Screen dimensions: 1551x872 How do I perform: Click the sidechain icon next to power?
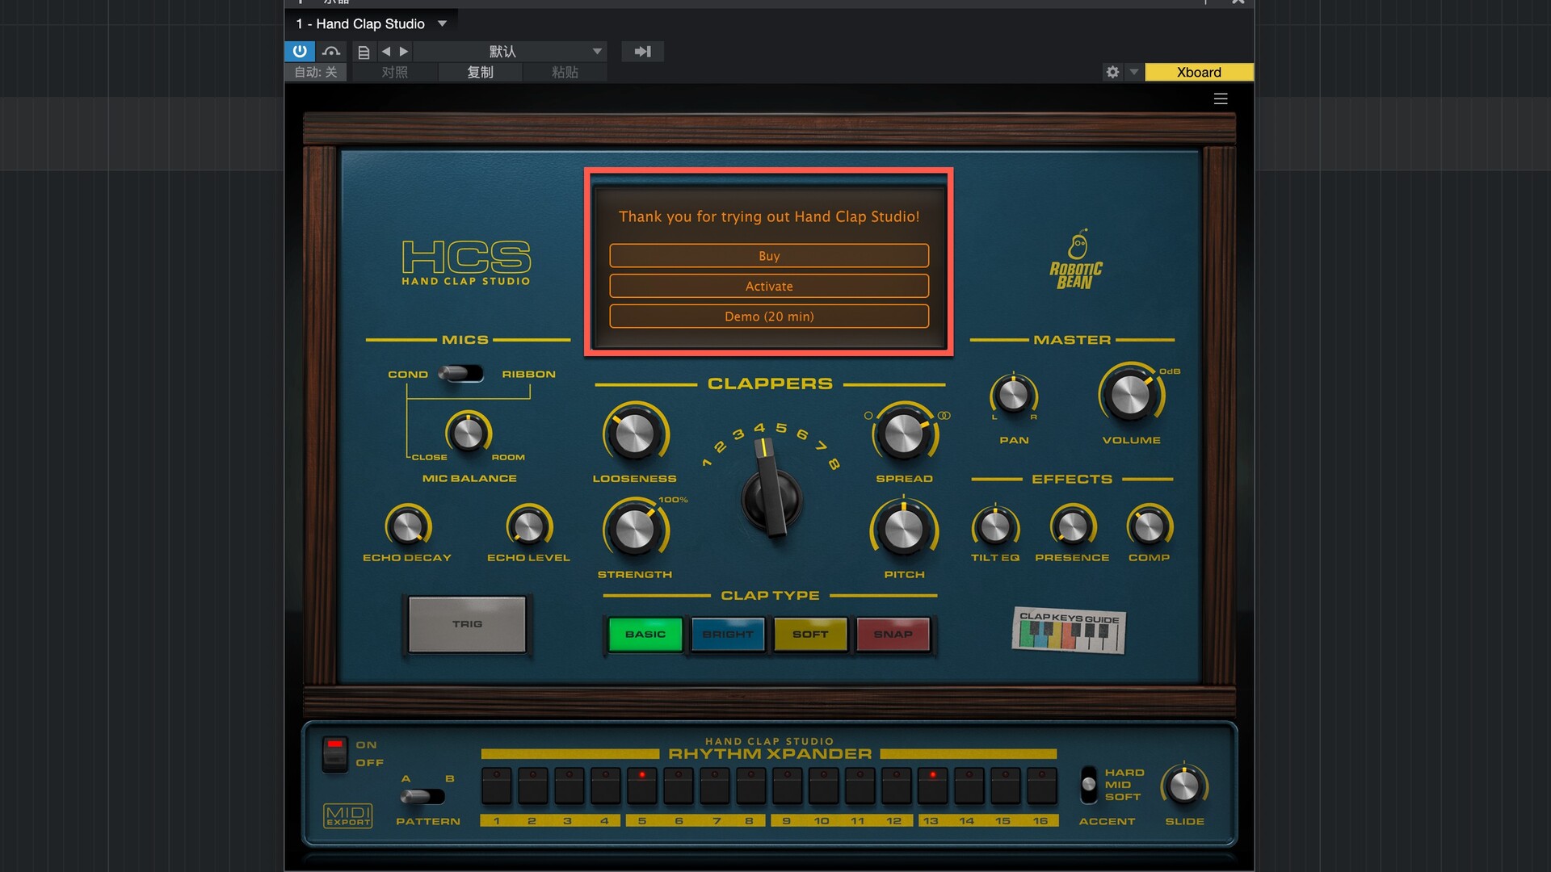331,51
